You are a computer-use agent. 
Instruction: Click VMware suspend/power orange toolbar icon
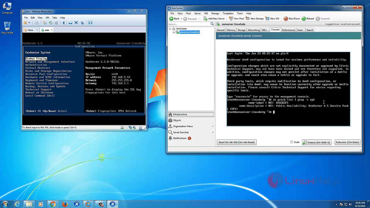pyautogui.click(x=25, y=23)
